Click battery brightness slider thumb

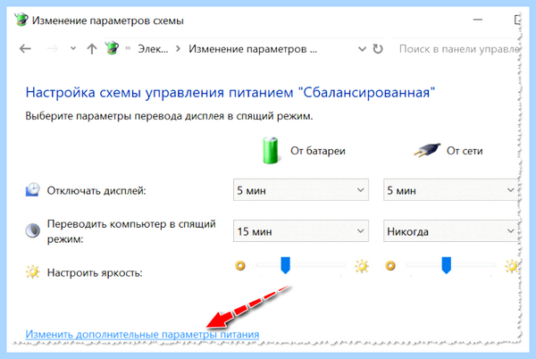pyautogui.click(x=286, y=265)
